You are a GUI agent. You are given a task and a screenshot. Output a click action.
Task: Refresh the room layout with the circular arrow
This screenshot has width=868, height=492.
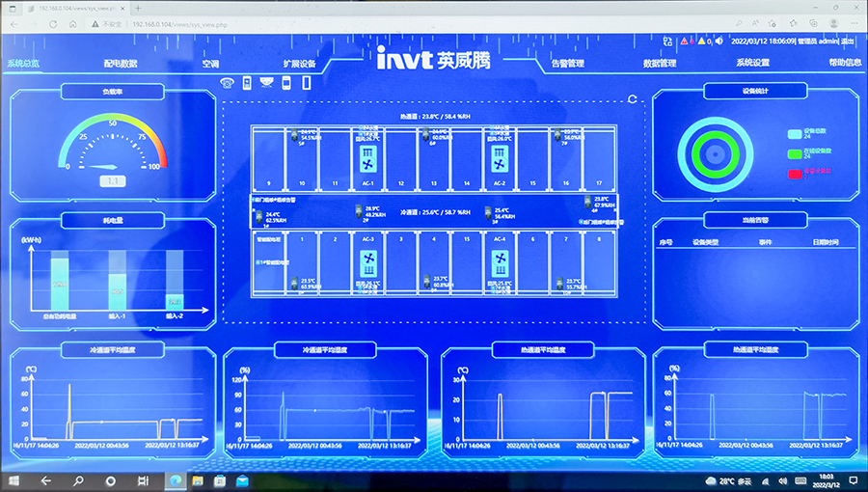click(633, 98)
